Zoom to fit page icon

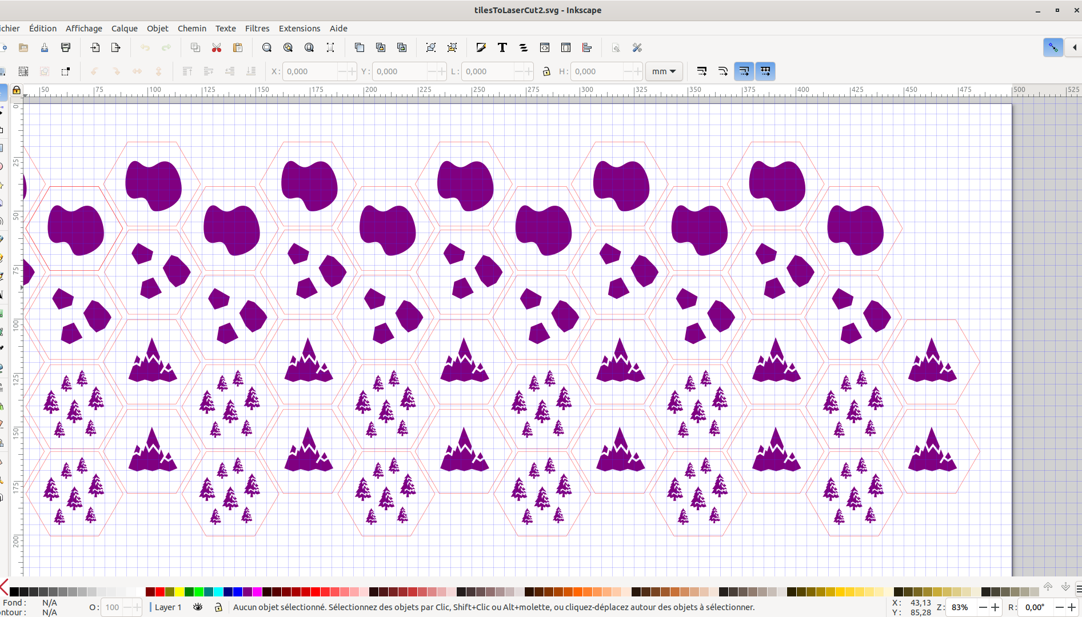[309, 47]
